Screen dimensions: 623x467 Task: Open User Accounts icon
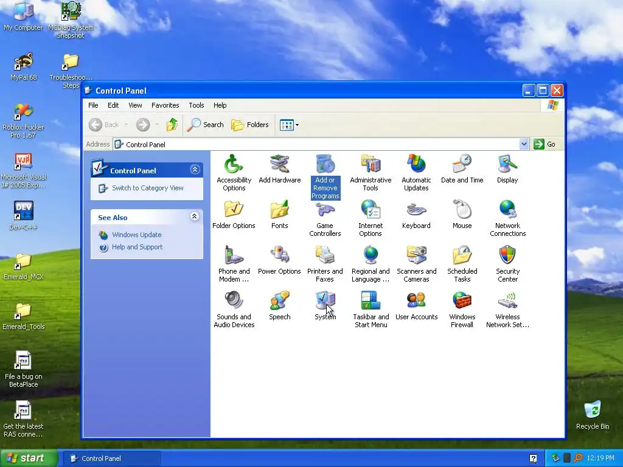416,306
